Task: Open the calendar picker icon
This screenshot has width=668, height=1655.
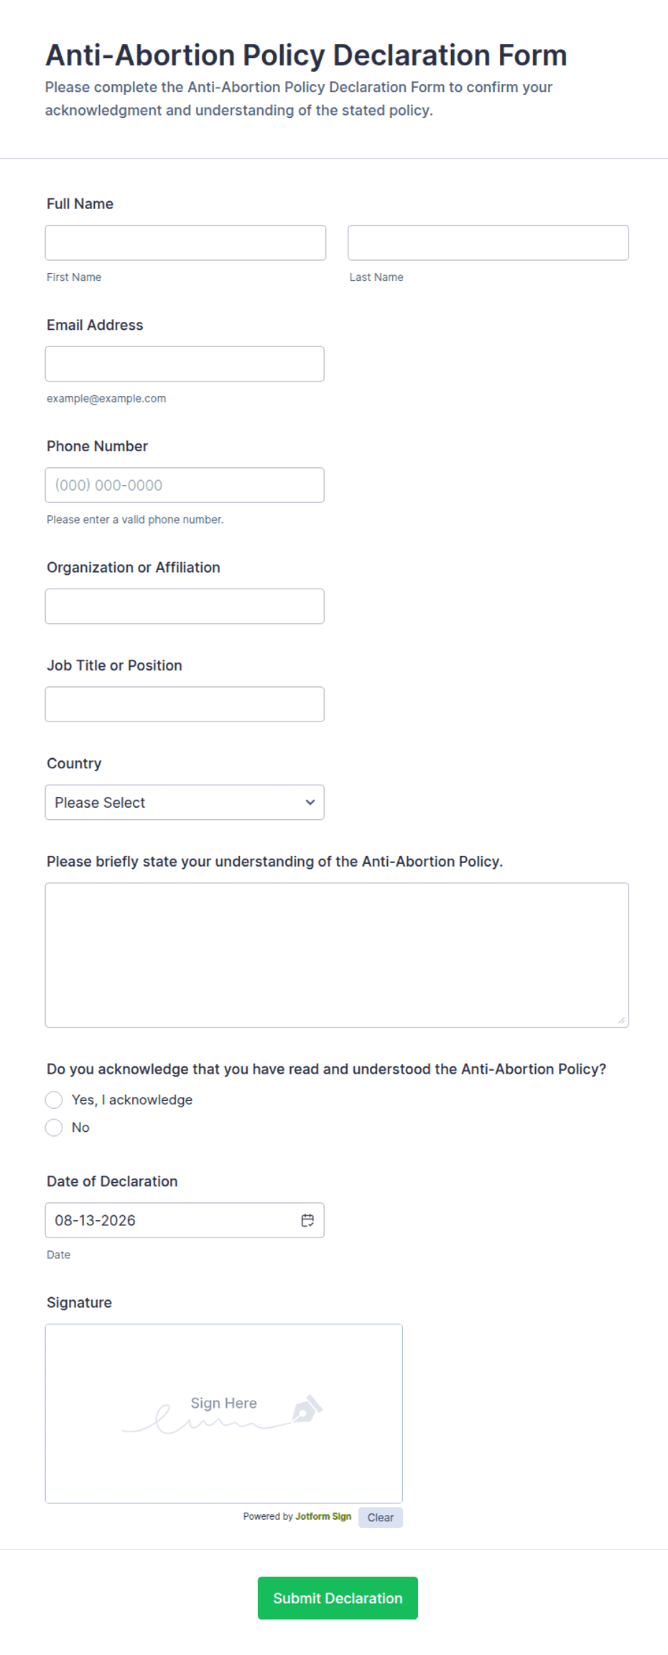Action: click(x=307, y=1220)
